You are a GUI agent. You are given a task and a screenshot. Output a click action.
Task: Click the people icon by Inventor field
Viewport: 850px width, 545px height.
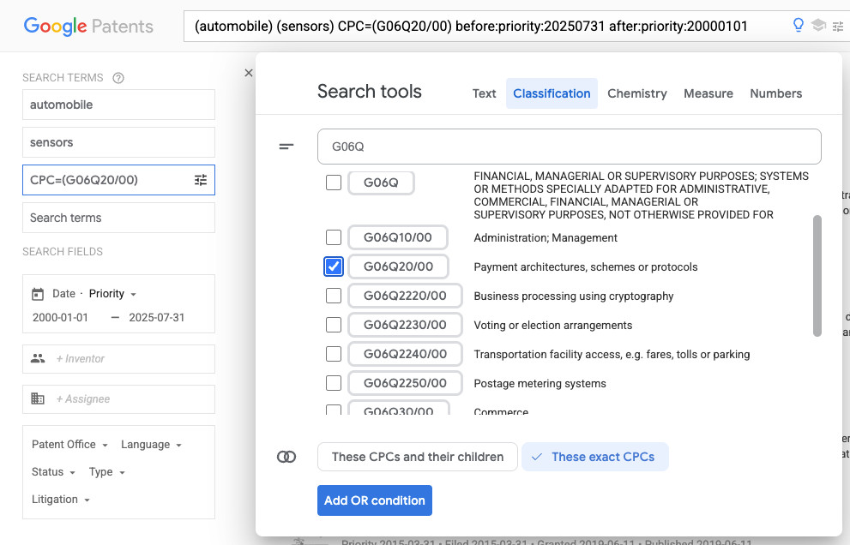pos(38,359)
